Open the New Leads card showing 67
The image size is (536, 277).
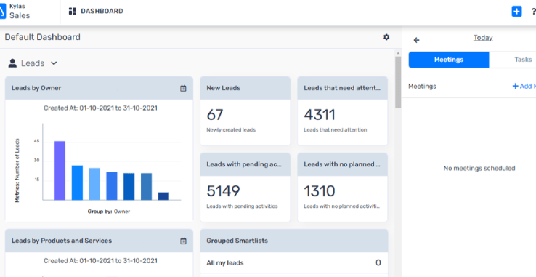click(245, 111)
